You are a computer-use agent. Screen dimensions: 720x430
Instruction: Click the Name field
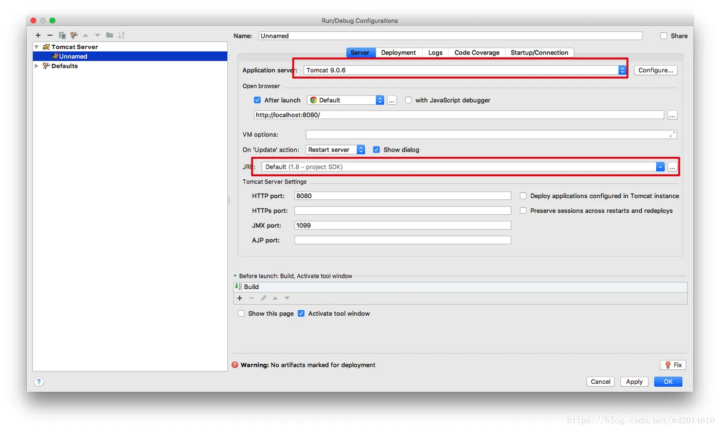pyautogui.click(x=451, y=36)
